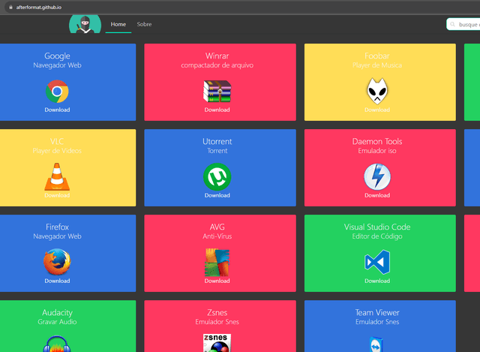Click the AVG antivirus icon
The height and width of the screenshot is (352, 480).
tap(217, 263)
